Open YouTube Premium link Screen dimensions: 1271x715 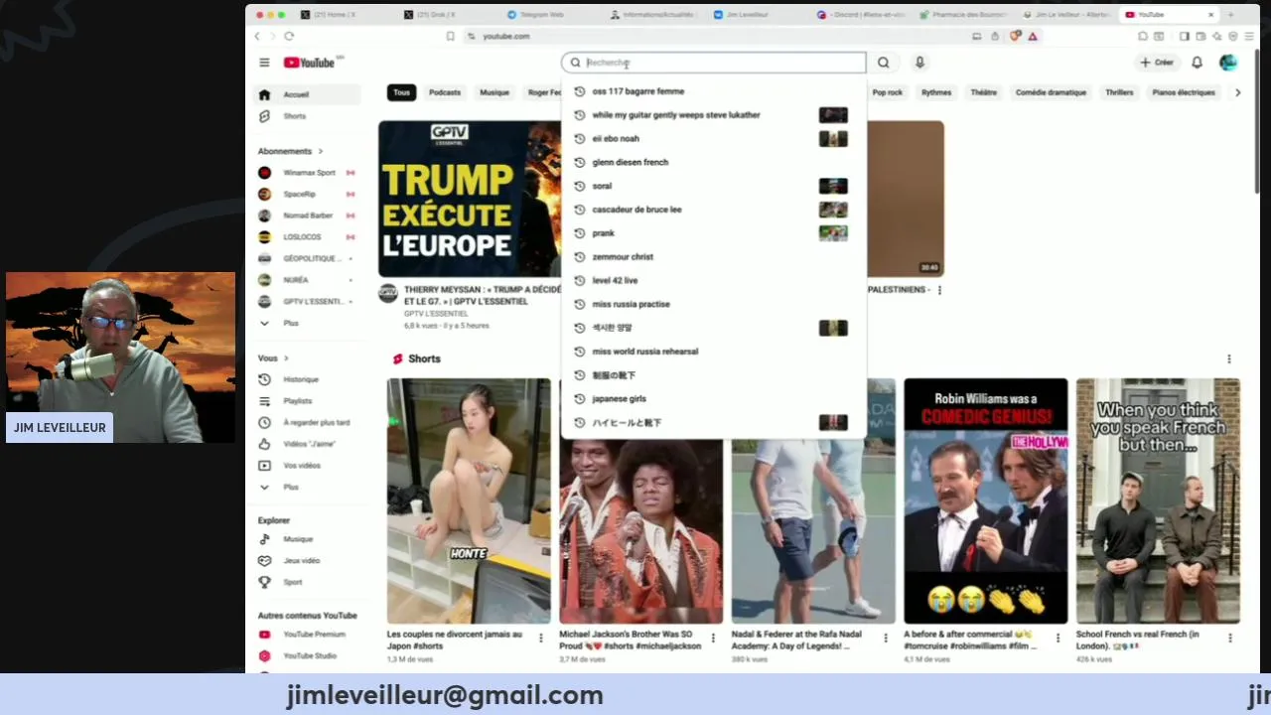click(x=308, y=635)
